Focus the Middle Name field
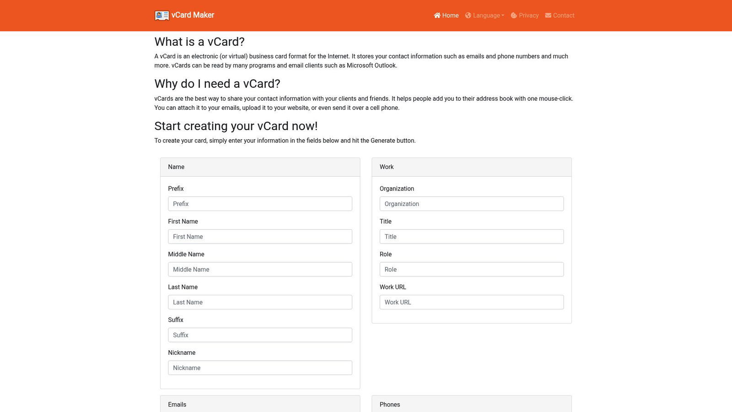 260,269
